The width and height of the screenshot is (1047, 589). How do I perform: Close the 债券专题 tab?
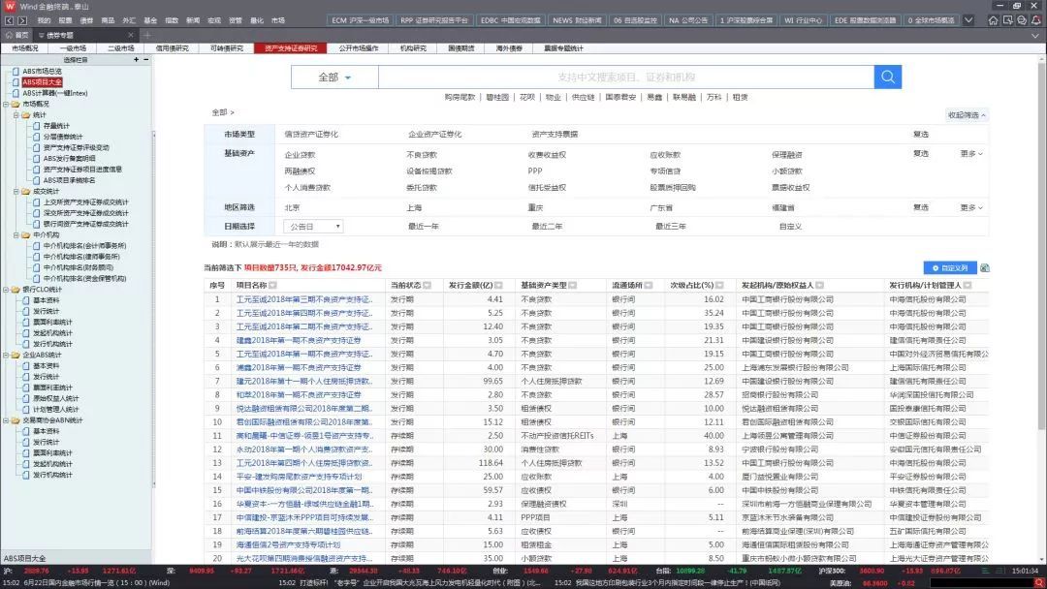pos(130,35)
